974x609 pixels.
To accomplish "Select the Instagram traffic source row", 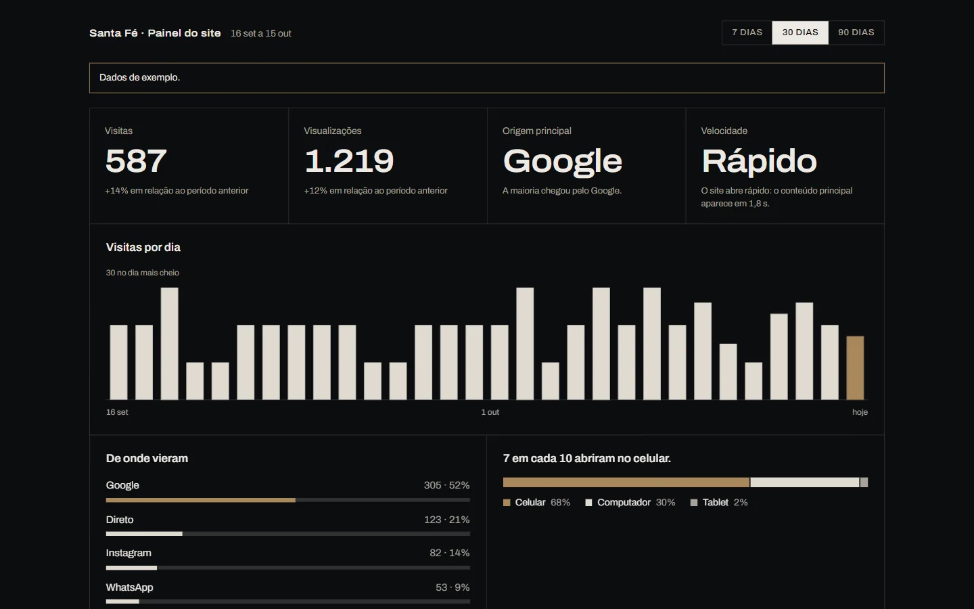I will pyautogui.click(x=288, y=558).
